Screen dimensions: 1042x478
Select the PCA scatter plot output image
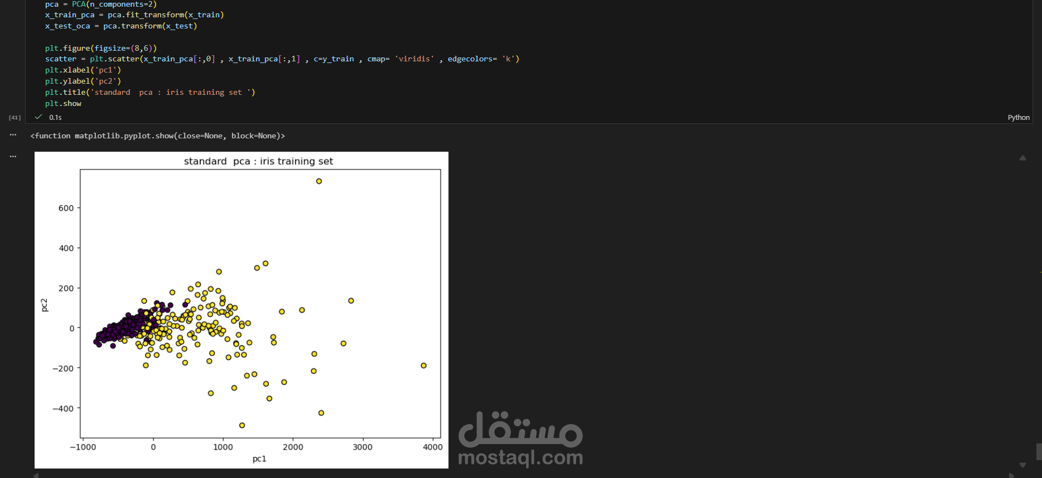point(242,310)
